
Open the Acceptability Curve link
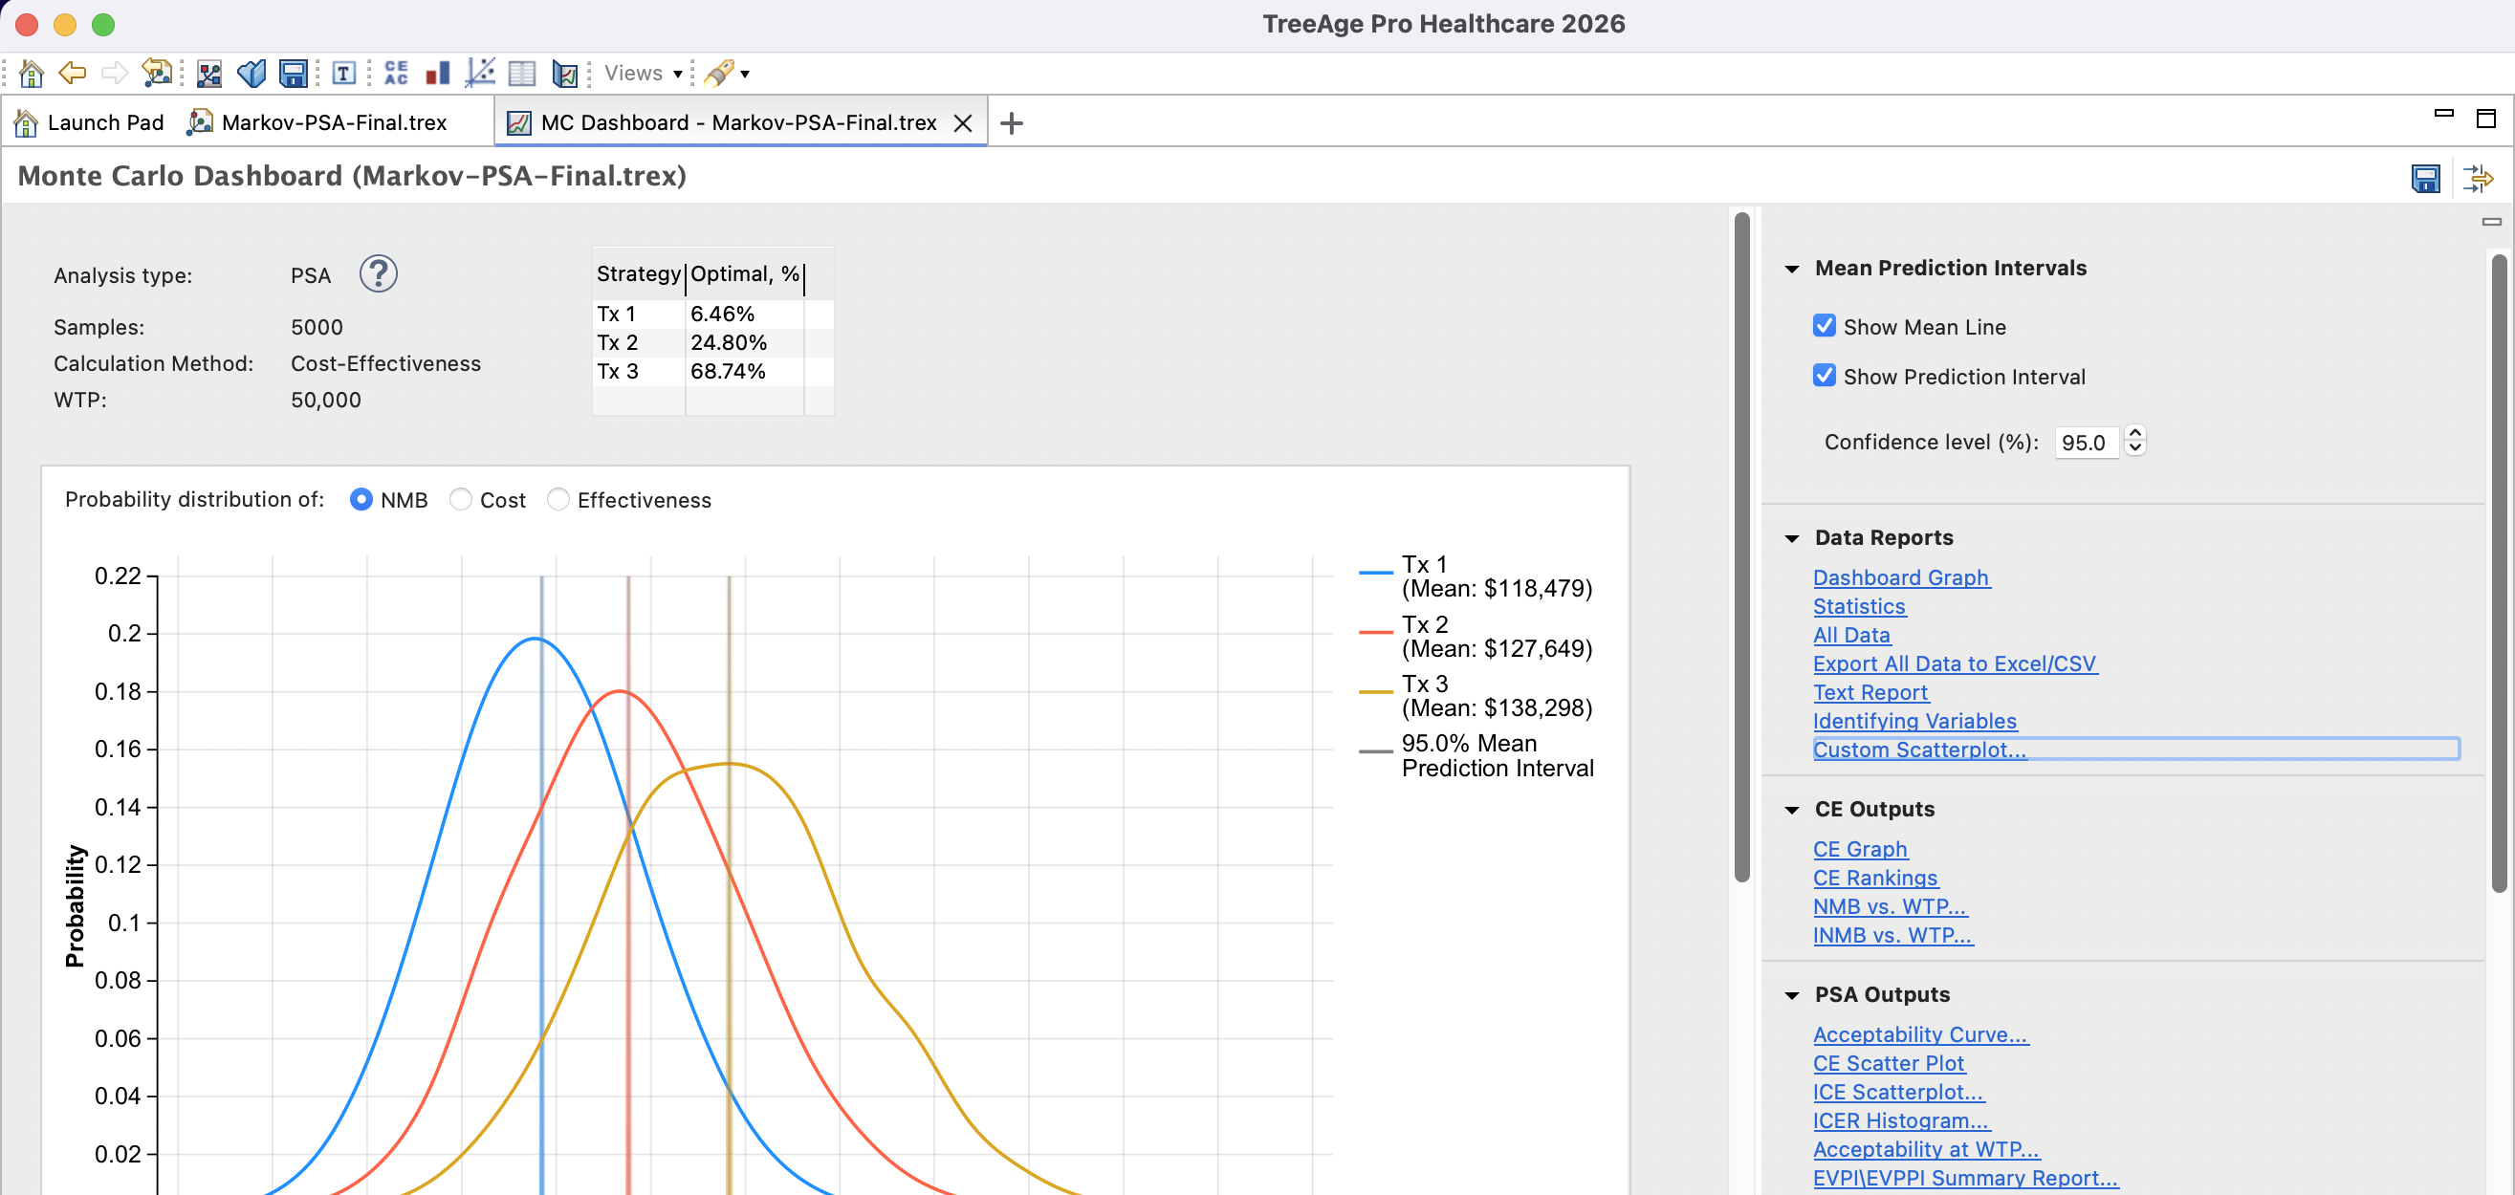[1919, 1035]
